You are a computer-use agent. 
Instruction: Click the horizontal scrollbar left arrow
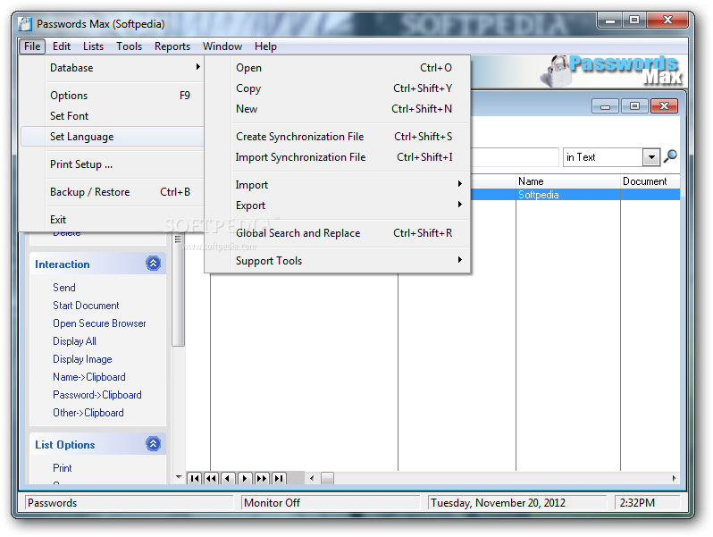pyautogui.click(x=312, y=478)
